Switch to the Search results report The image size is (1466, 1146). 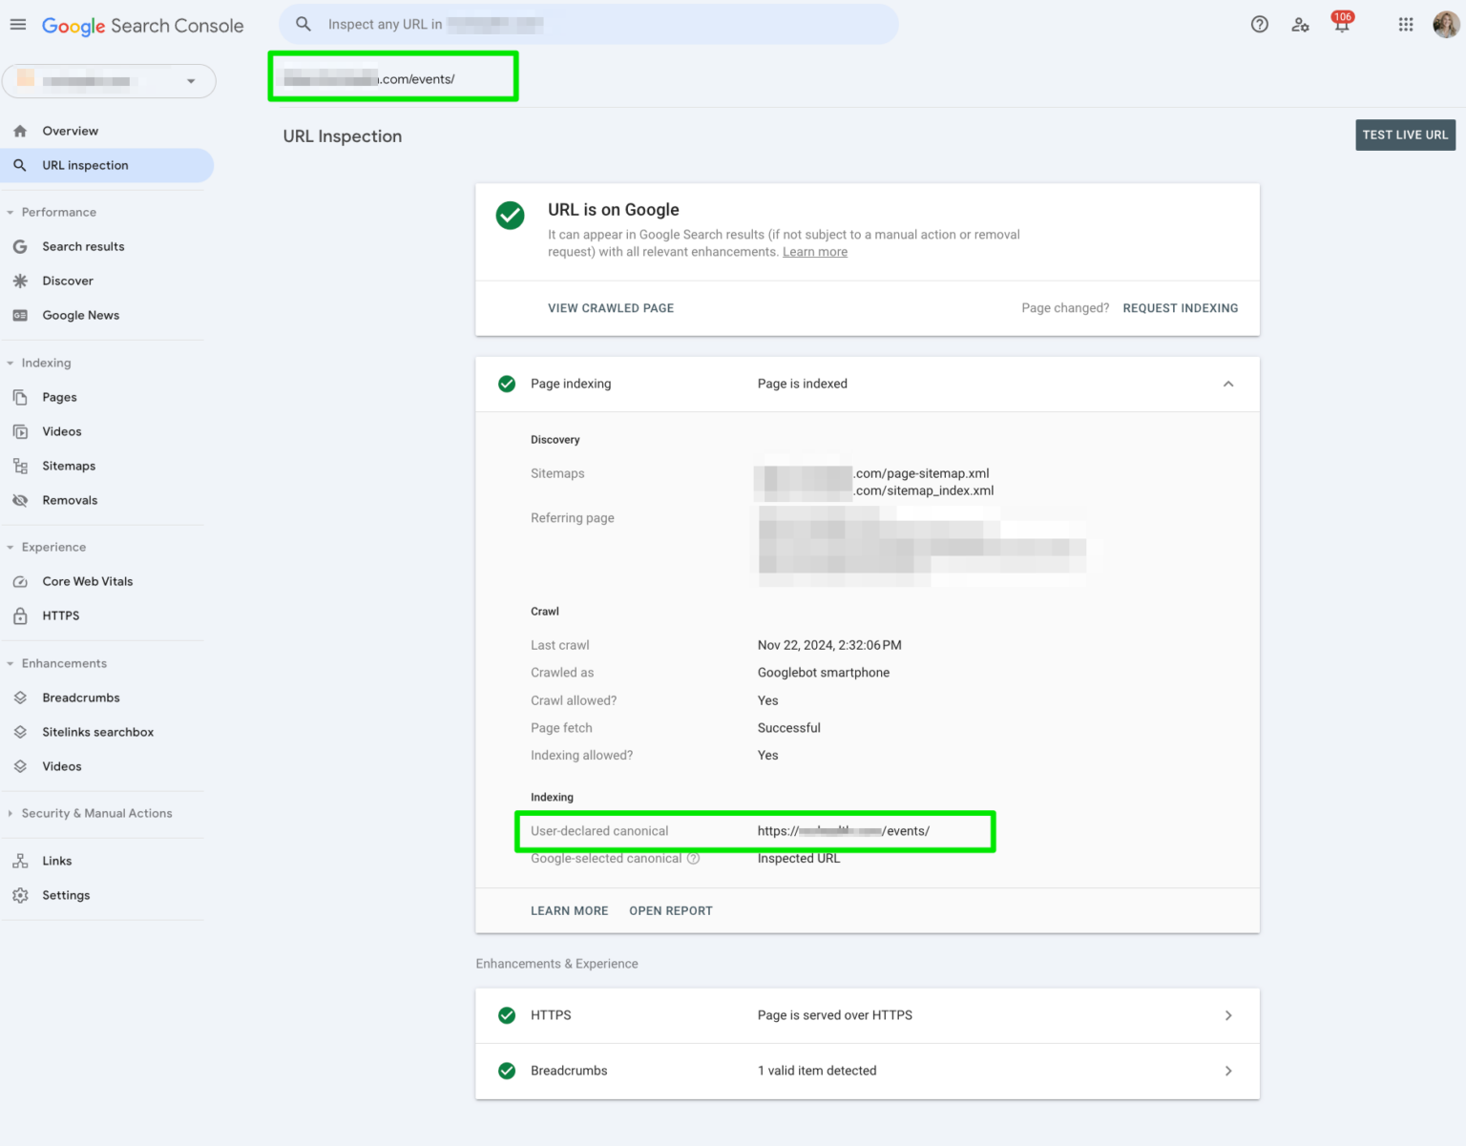pos(83,246)
